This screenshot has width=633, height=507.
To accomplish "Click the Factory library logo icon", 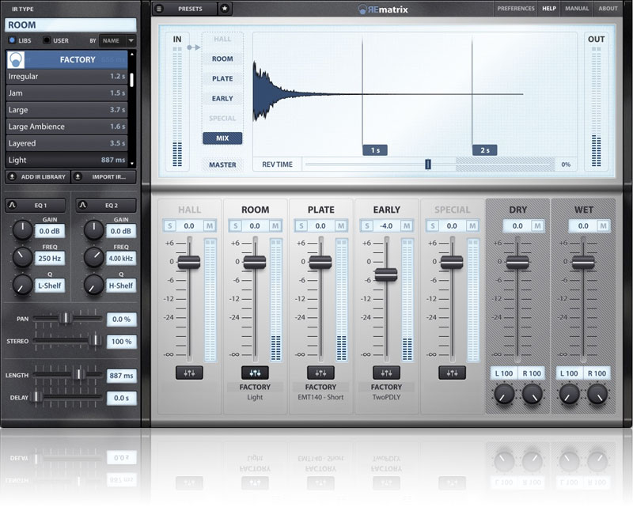I will tap(16, 60).
